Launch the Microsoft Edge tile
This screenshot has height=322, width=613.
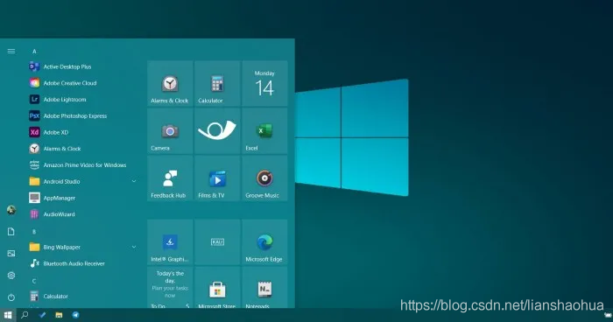pos(264,242)
